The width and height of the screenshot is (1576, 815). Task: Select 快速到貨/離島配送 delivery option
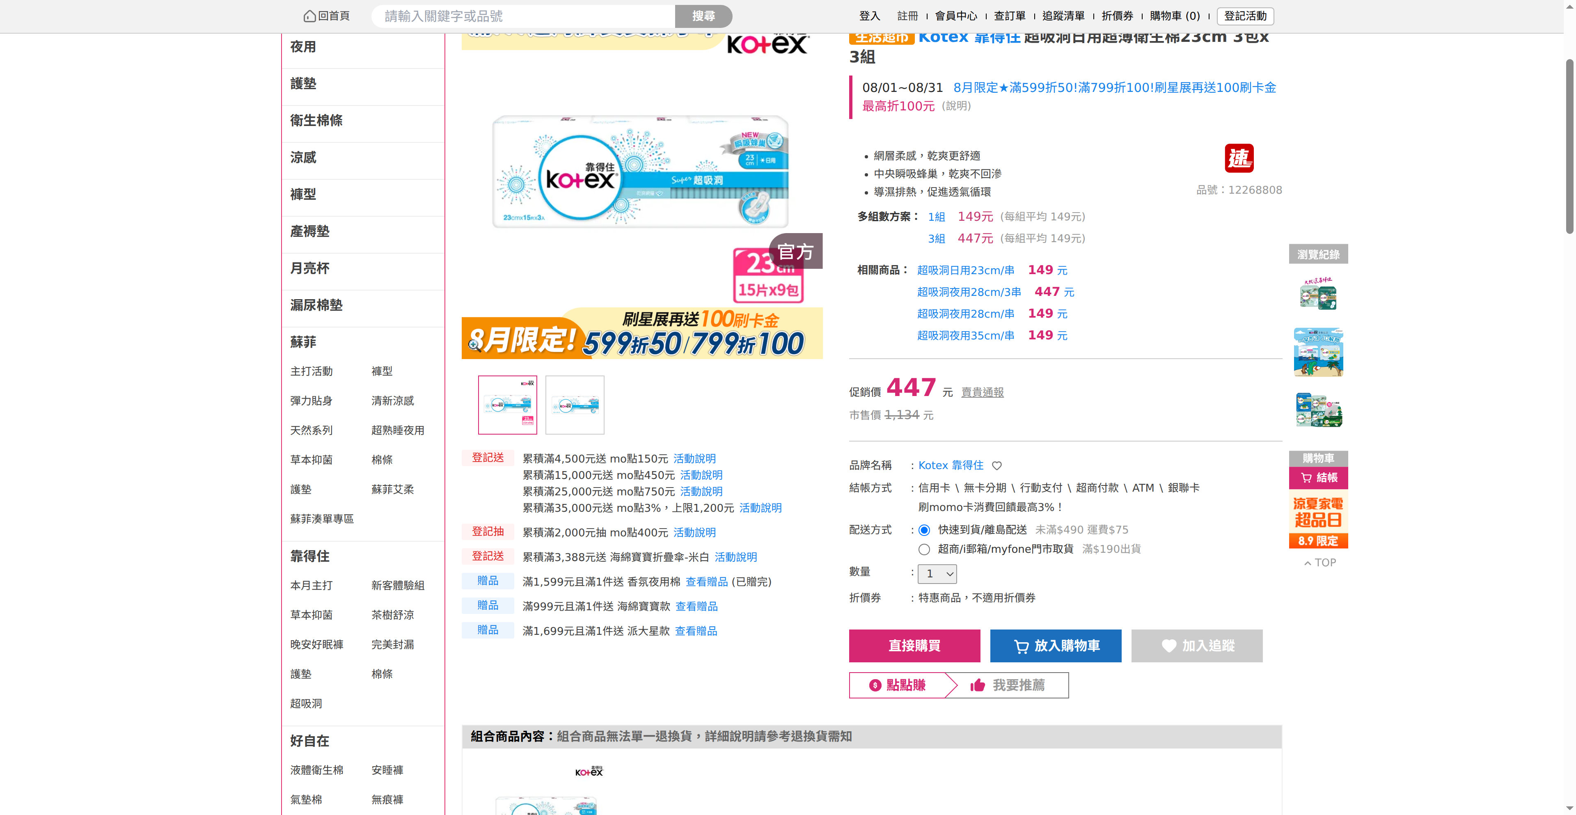pyautogui.click(x=924, y=531)
